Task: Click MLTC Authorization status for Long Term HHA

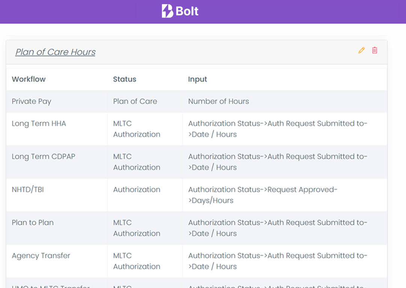Action: pos(136,129)
